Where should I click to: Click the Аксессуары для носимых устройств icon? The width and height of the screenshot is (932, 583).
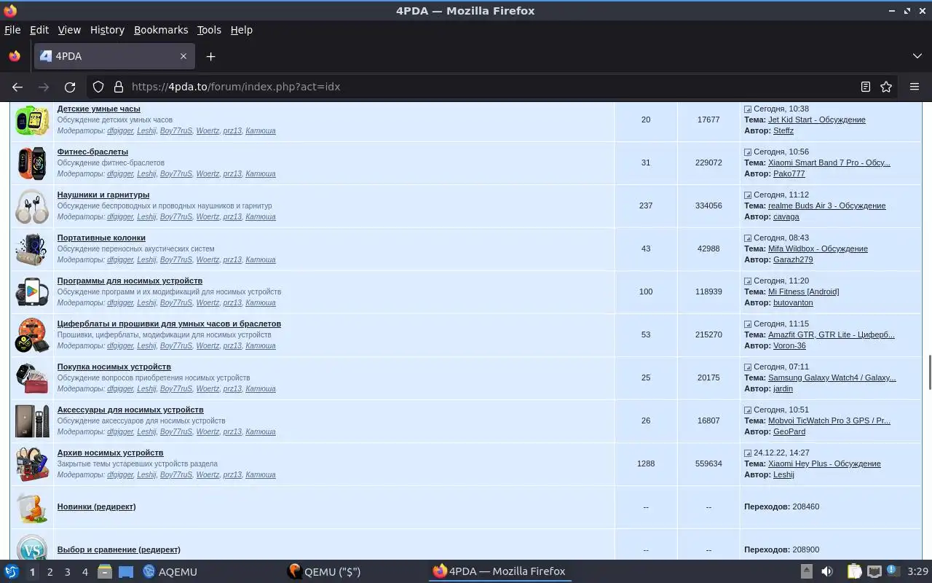point(32,420)
